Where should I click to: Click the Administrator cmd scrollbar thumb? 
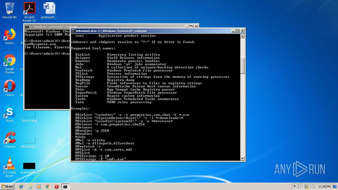[242, 66]
